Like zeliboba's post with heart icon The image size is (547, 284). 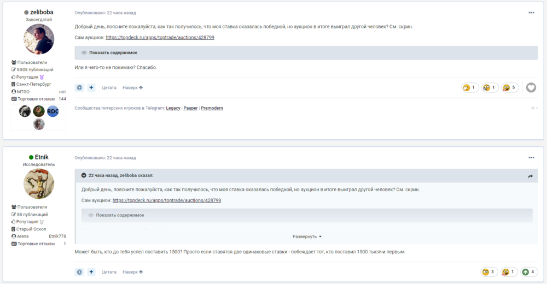[531, 87]
